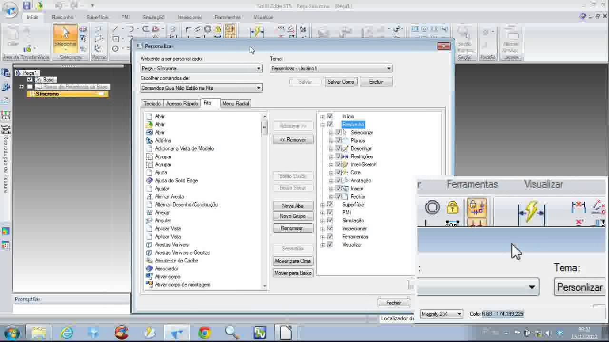Click the Assistente de Cache icon
The width and height of the screenshot is (609, 342).
click(x=149, y=261)
